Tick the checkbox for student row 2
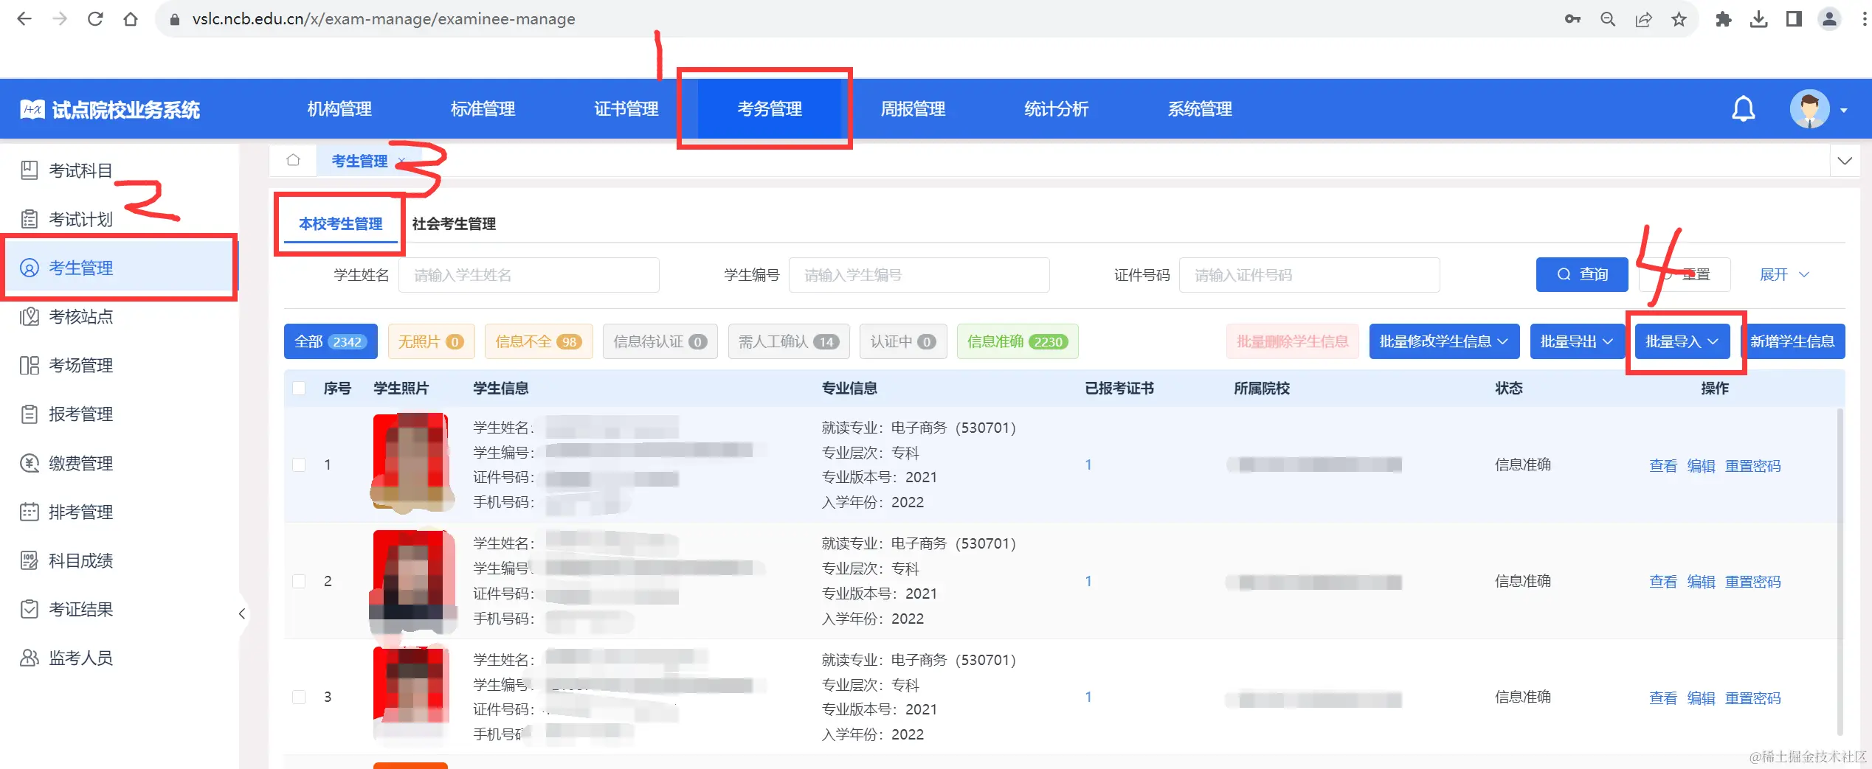Viewport: 1872px width, 769px height. click(x=299, y=581)
